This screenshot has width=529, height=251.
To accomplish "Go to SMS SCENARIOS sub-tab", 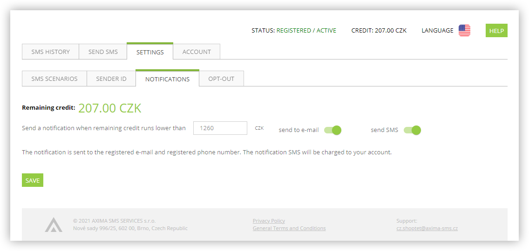I will pyautogui.click(x=54, y=79).
